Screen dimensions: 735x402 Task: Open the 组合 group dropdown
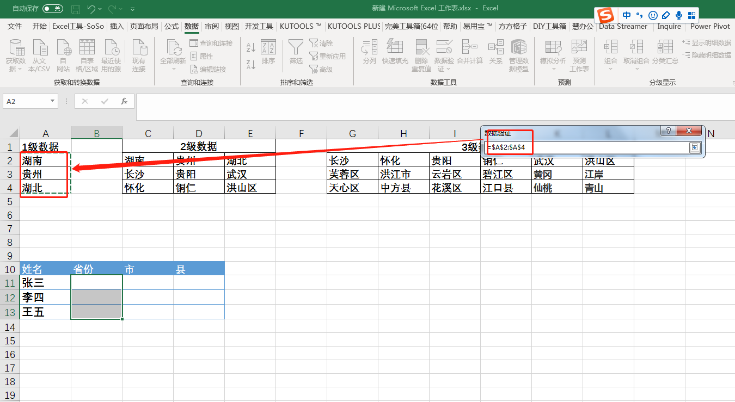[611, 56]
